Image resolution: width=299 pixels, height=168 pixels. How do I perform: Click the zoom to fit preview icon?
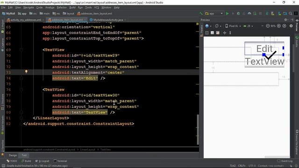click(x=285, y=26)
